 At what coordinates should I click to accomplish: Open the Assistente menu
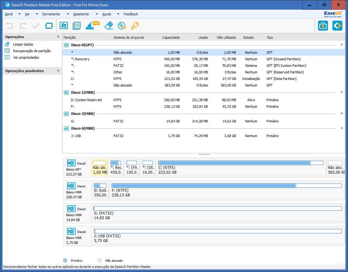(x=81, y=14)
